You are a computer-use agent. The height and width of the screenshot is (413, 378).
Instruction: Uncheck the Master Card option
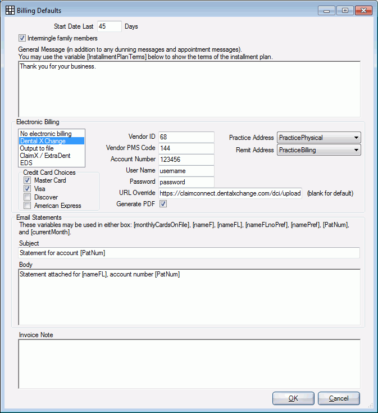click(x=27, y=180)
